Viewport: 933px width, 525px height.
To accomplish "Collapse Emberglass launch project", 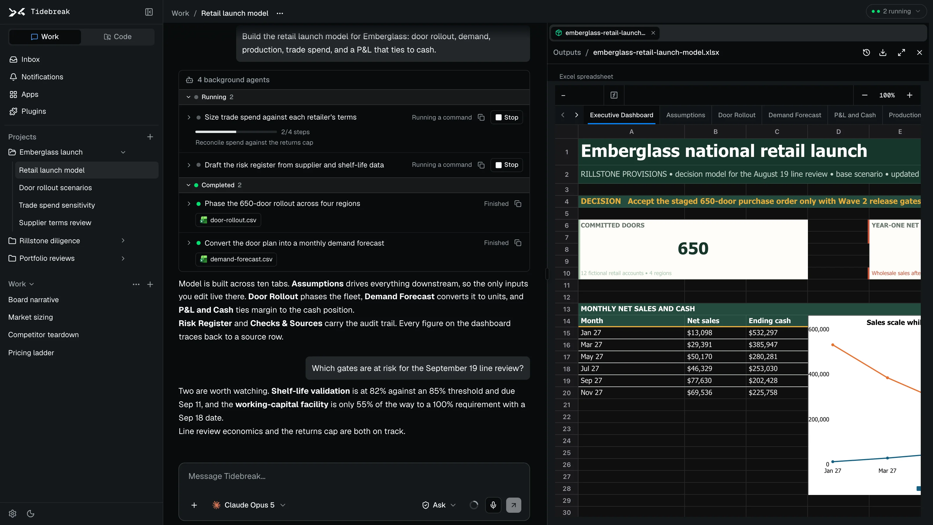I will (123, 152).
